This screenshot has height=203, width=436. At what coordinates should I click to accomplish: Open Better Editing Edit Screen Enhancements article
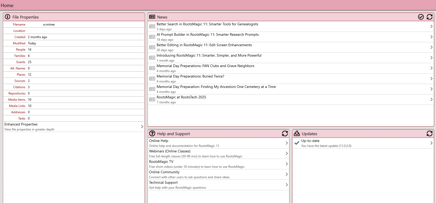click(x=291, y=47)
